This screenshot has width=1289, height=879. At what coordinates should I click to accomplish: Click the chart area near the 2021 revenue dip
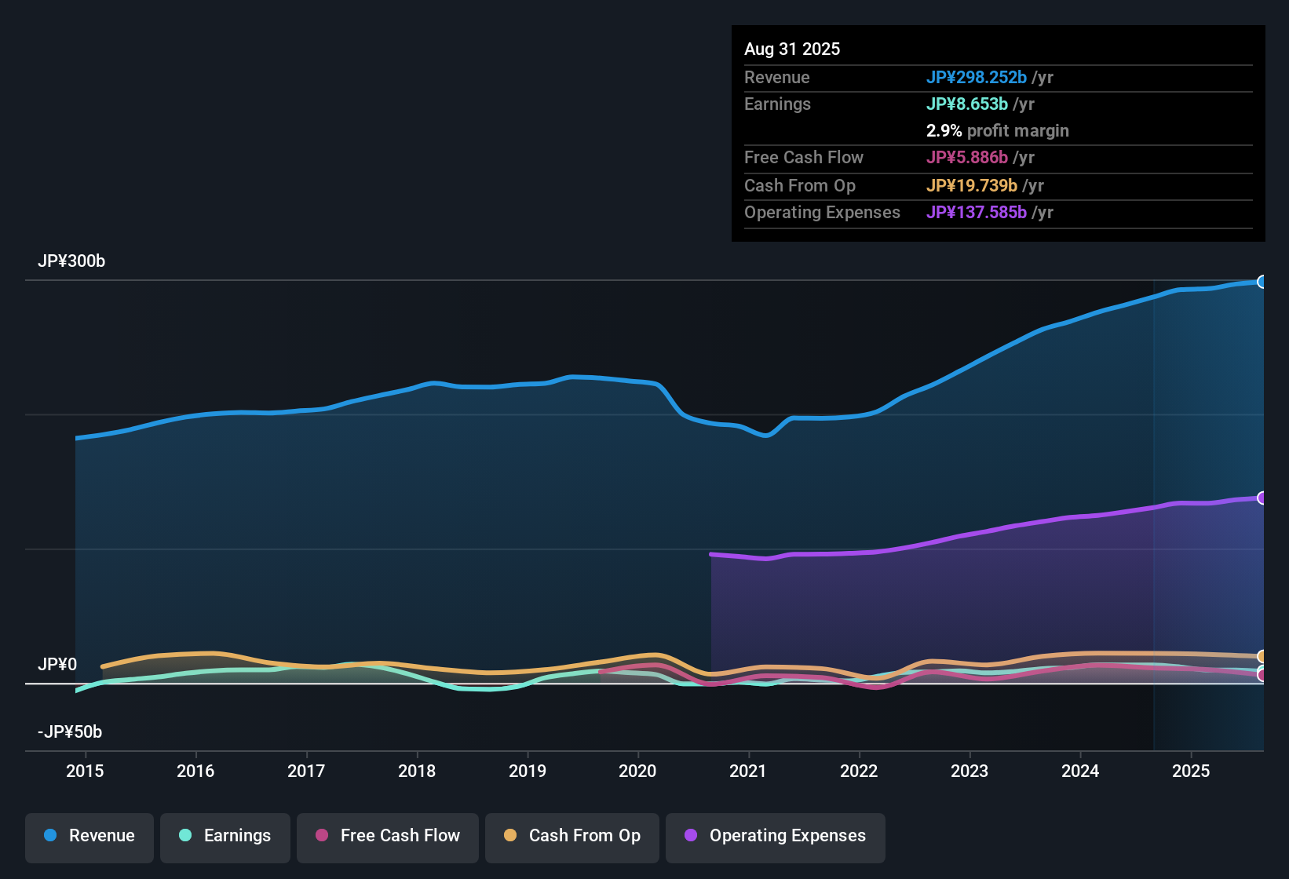[x=765, y=436]
